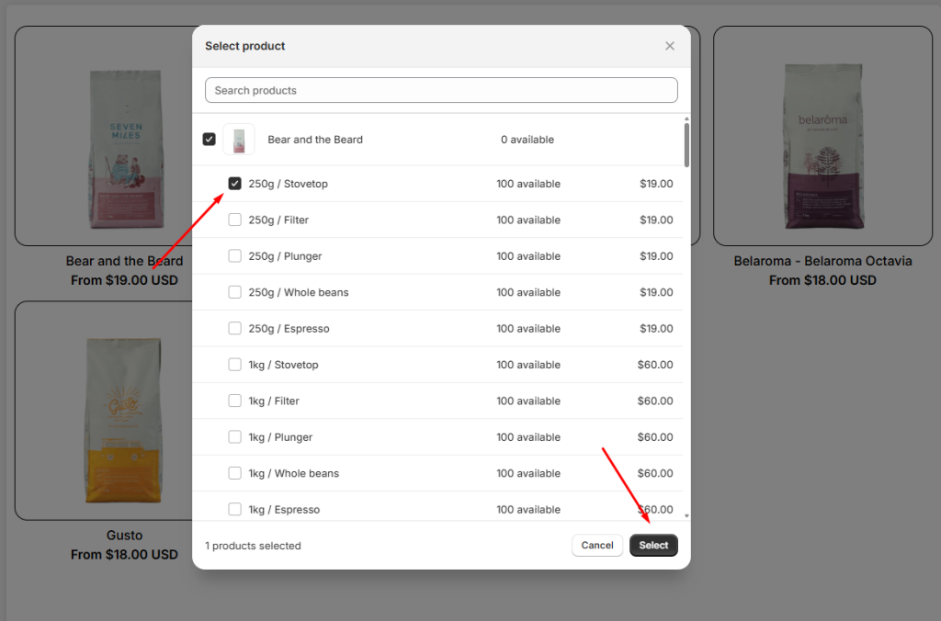941x621 pixels.
Task: Open the Gusto coffee product image
Action: 125,411
